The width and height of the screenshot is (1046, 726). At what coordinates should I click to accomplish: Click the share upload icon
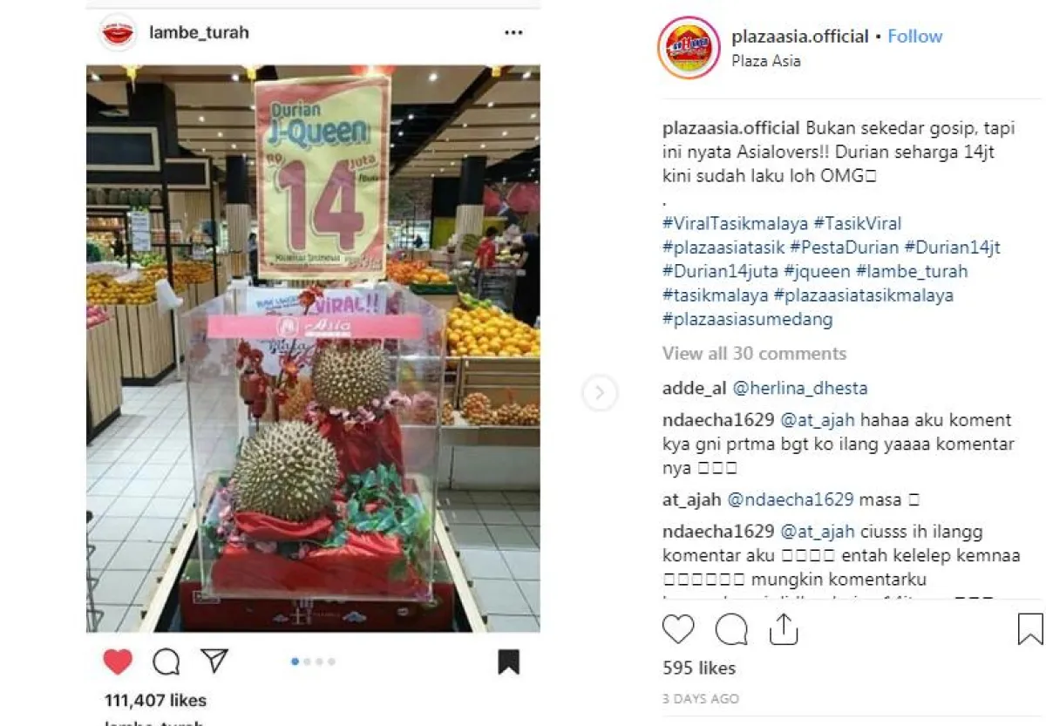click(784, 628)
